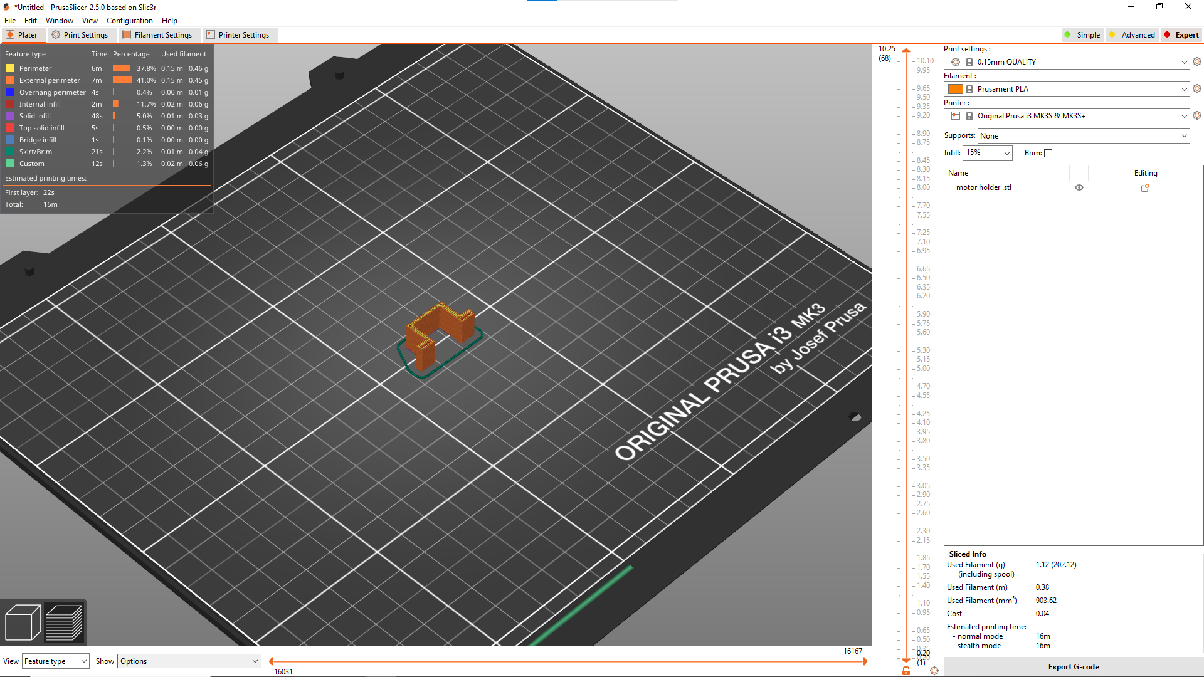Screen dimensions: 1204x677
Task: Switch to 3D view icon
Action: [23, 622]
